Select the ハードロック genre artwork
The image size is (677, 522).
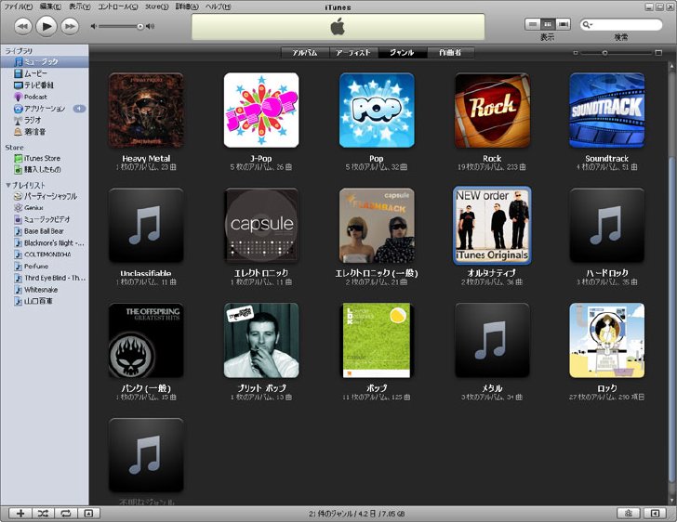(x=607, y=225)
